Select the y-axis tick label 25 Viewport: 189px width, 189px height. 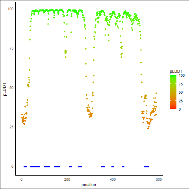tap(11, 127)
